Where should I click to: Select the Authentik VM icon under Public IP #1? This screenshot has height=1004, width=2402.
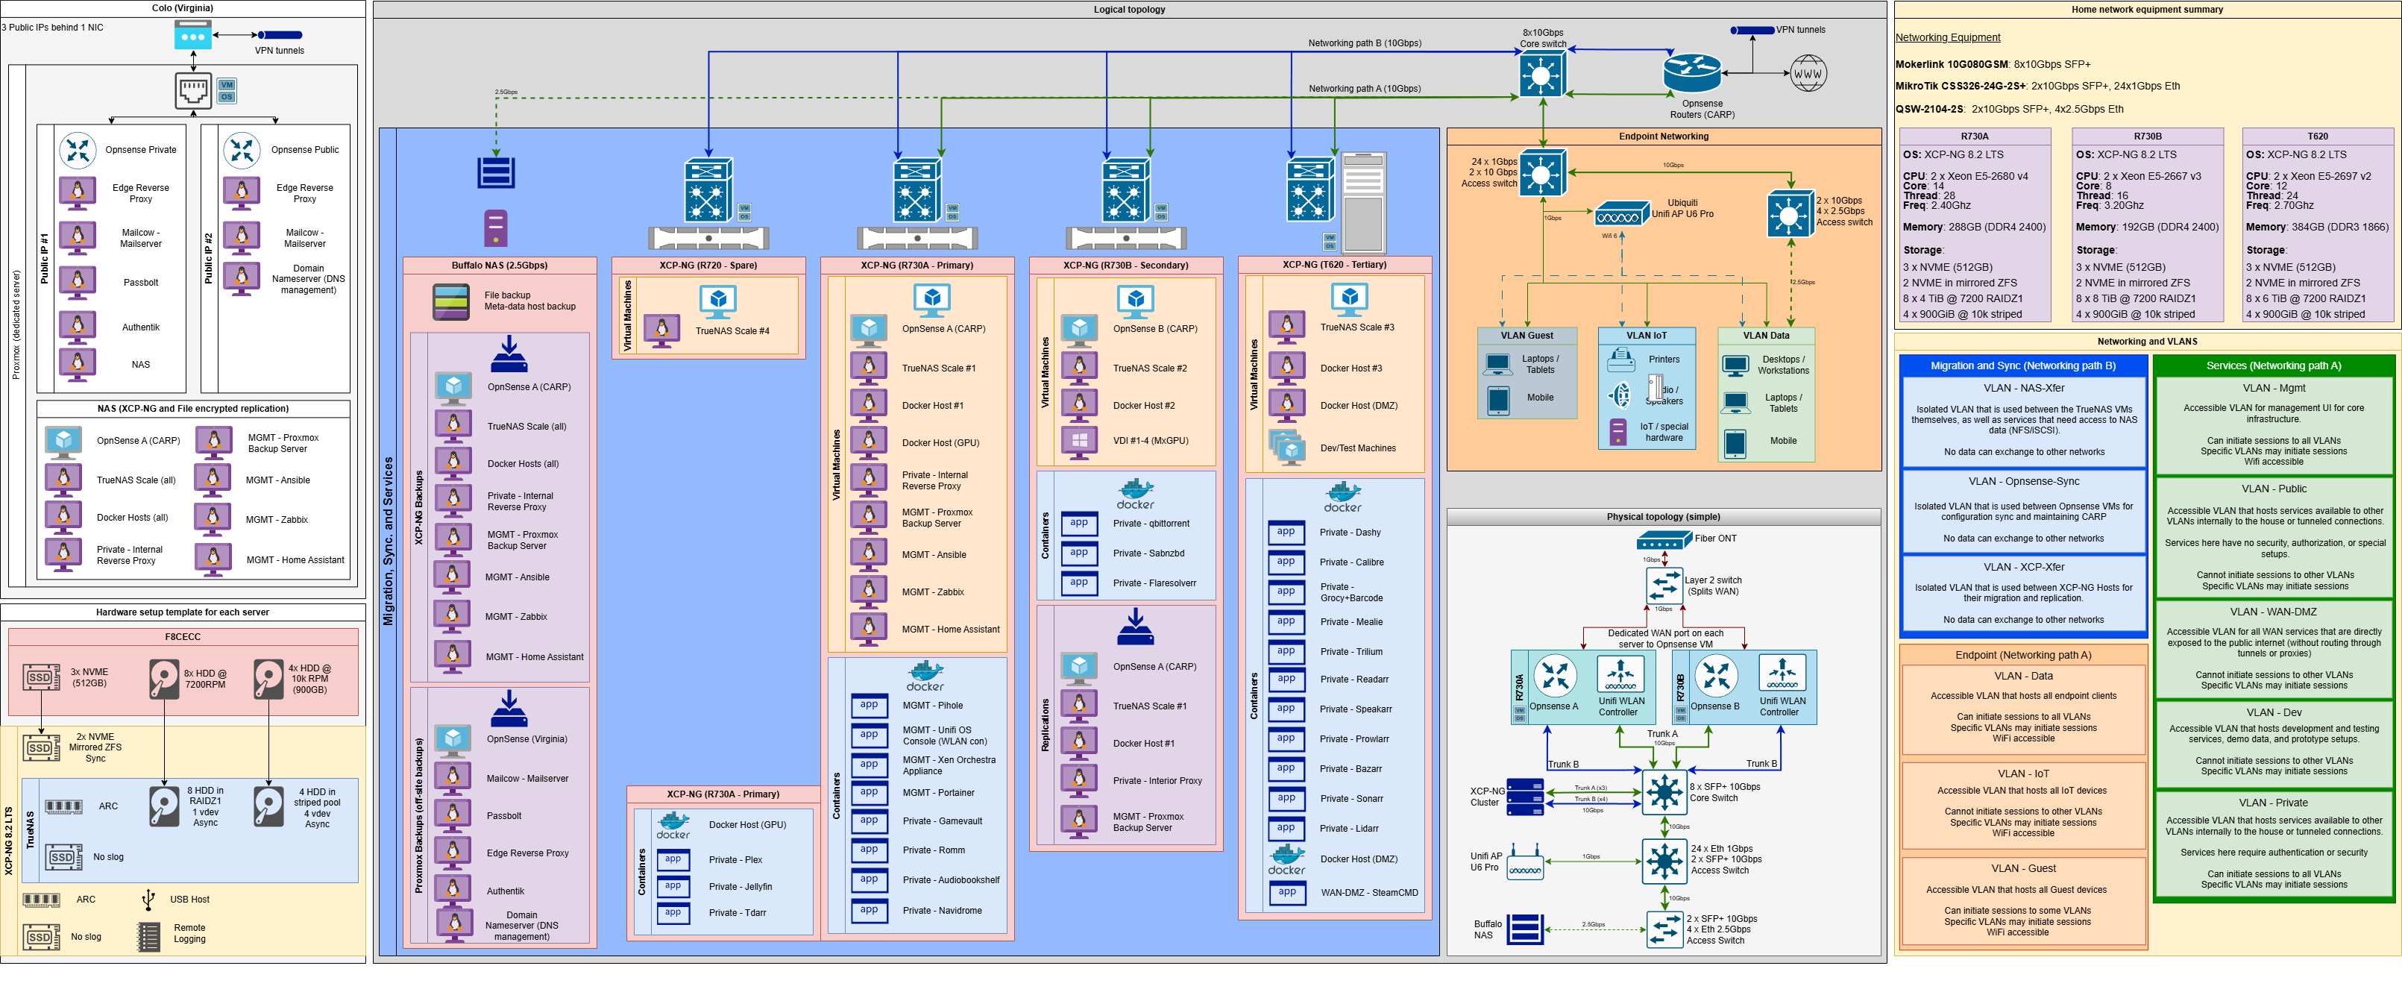[x=78, y=327]
